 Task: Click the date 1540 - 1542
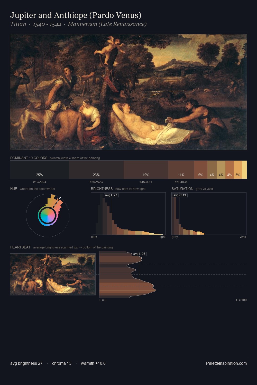[x=47, y=24]
